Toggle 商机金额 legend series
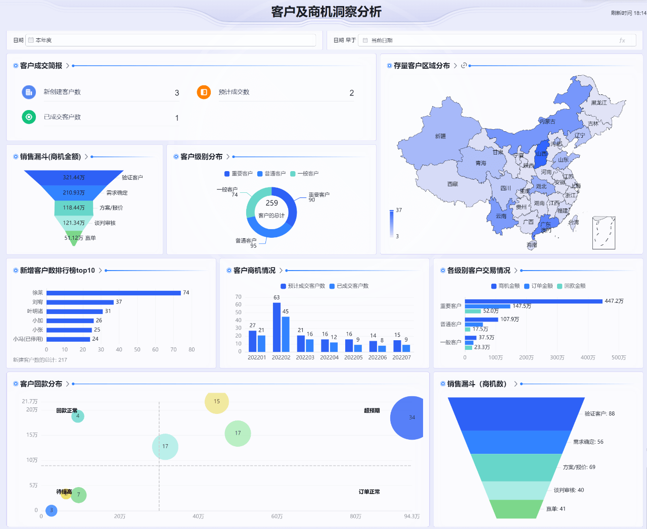This screenshot has width=647, height=529. pos(505,286)
